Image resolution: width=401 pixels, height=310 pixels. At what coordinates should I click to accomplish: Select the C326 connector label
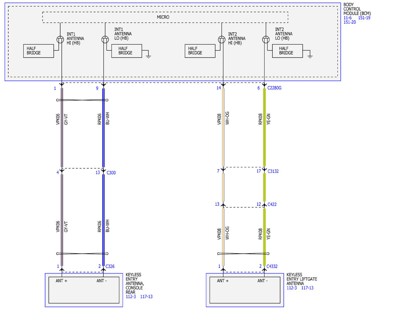point(110,267)
